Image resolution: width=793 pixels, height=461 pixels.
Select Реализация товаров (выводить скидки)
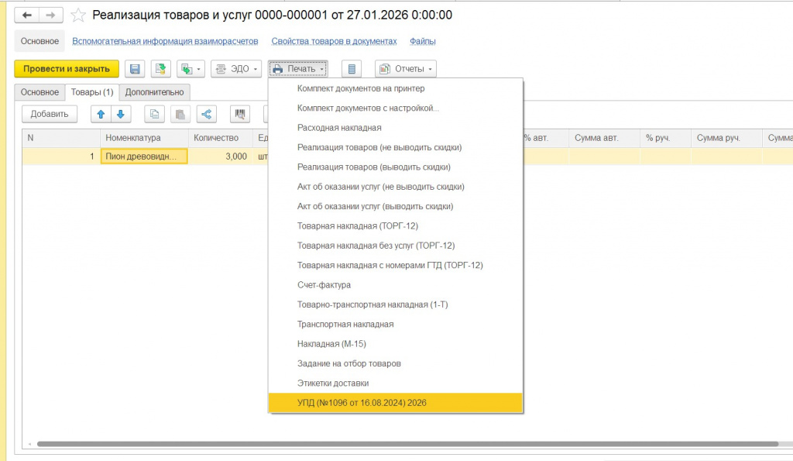[x=396, y=167]
